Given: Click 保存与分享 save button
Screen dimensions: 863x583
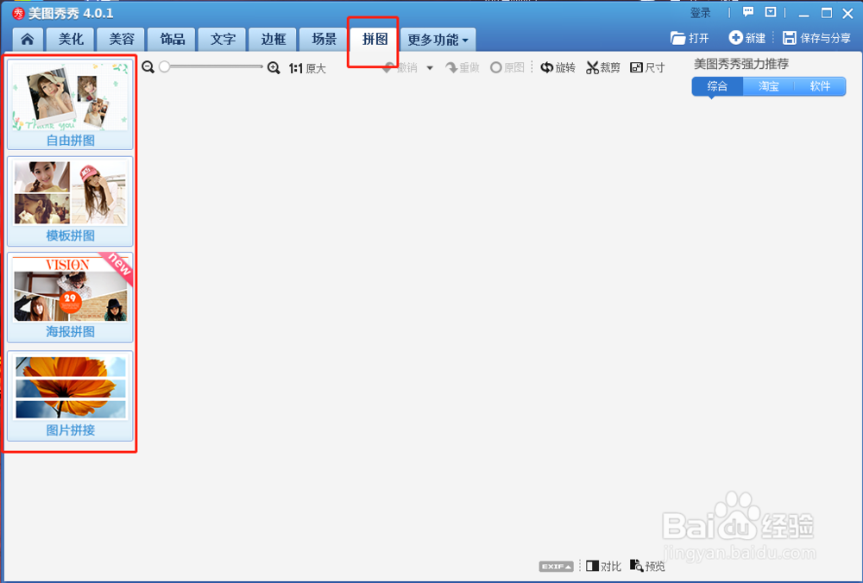Looking at the screenshot, I should [x=816, y=38].
